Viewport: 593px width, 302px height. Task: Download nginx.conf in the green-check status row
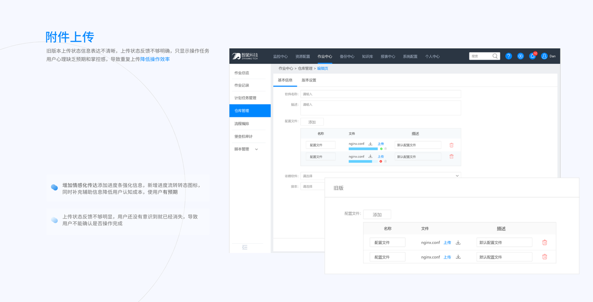pyautogui.click(x=370, y=144)
